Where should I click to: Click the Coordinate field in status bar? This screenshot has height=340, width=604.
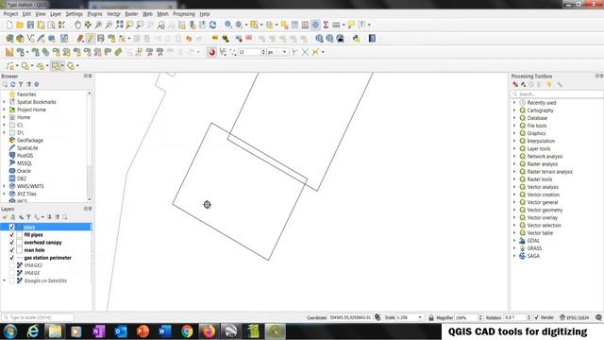click(x=350, y=317)
